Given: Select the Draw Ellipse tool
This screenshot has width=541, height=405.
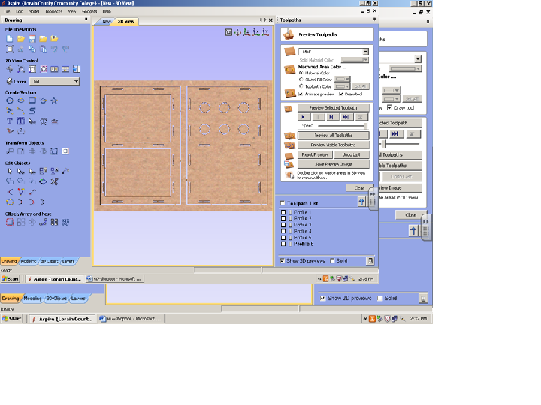Looking at the screenshot, I should [x=21, y=100].
